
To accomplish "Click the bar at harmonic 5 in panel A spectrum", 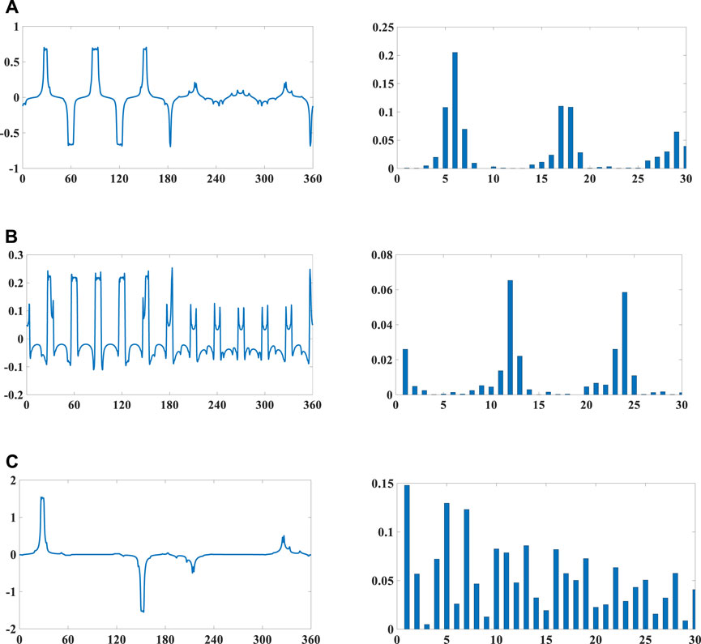I will point(445,138).
